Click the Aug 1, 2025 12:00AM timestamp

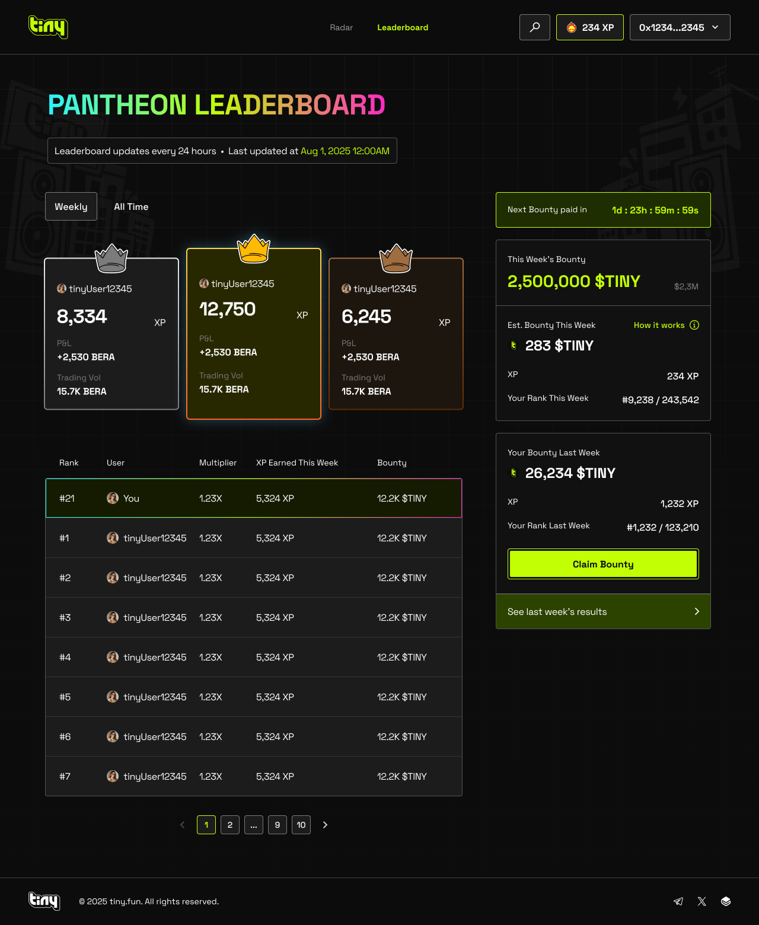[345, 151]
